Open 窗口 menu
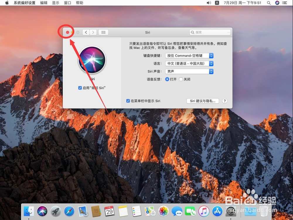This screenshot has height=220, width=293. click(67, 3)
